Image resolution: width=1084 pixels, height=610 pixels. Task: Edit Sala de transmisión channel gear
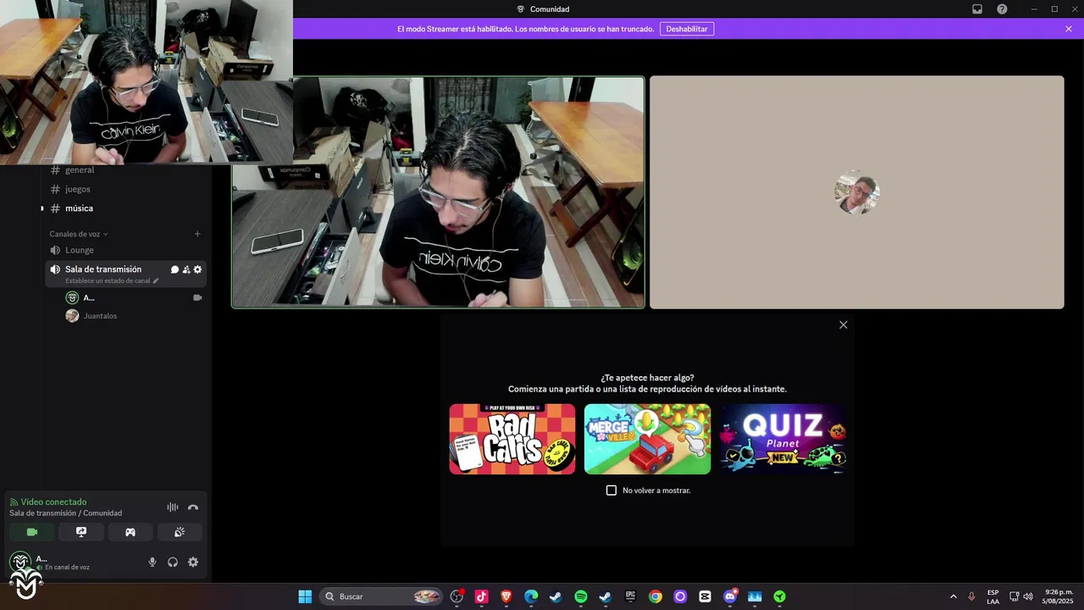197,269
